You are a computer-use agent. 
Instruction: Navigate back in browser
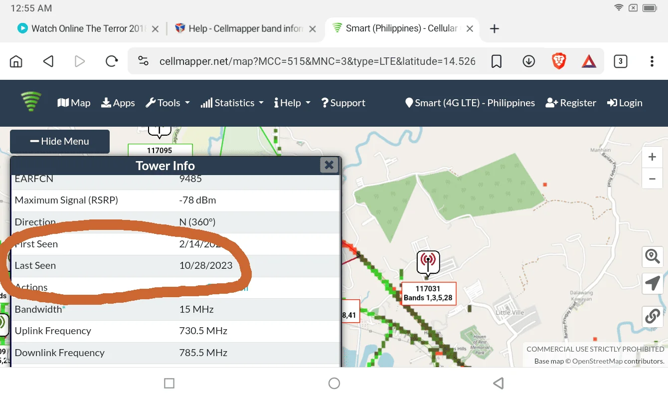tap(48, 61)
